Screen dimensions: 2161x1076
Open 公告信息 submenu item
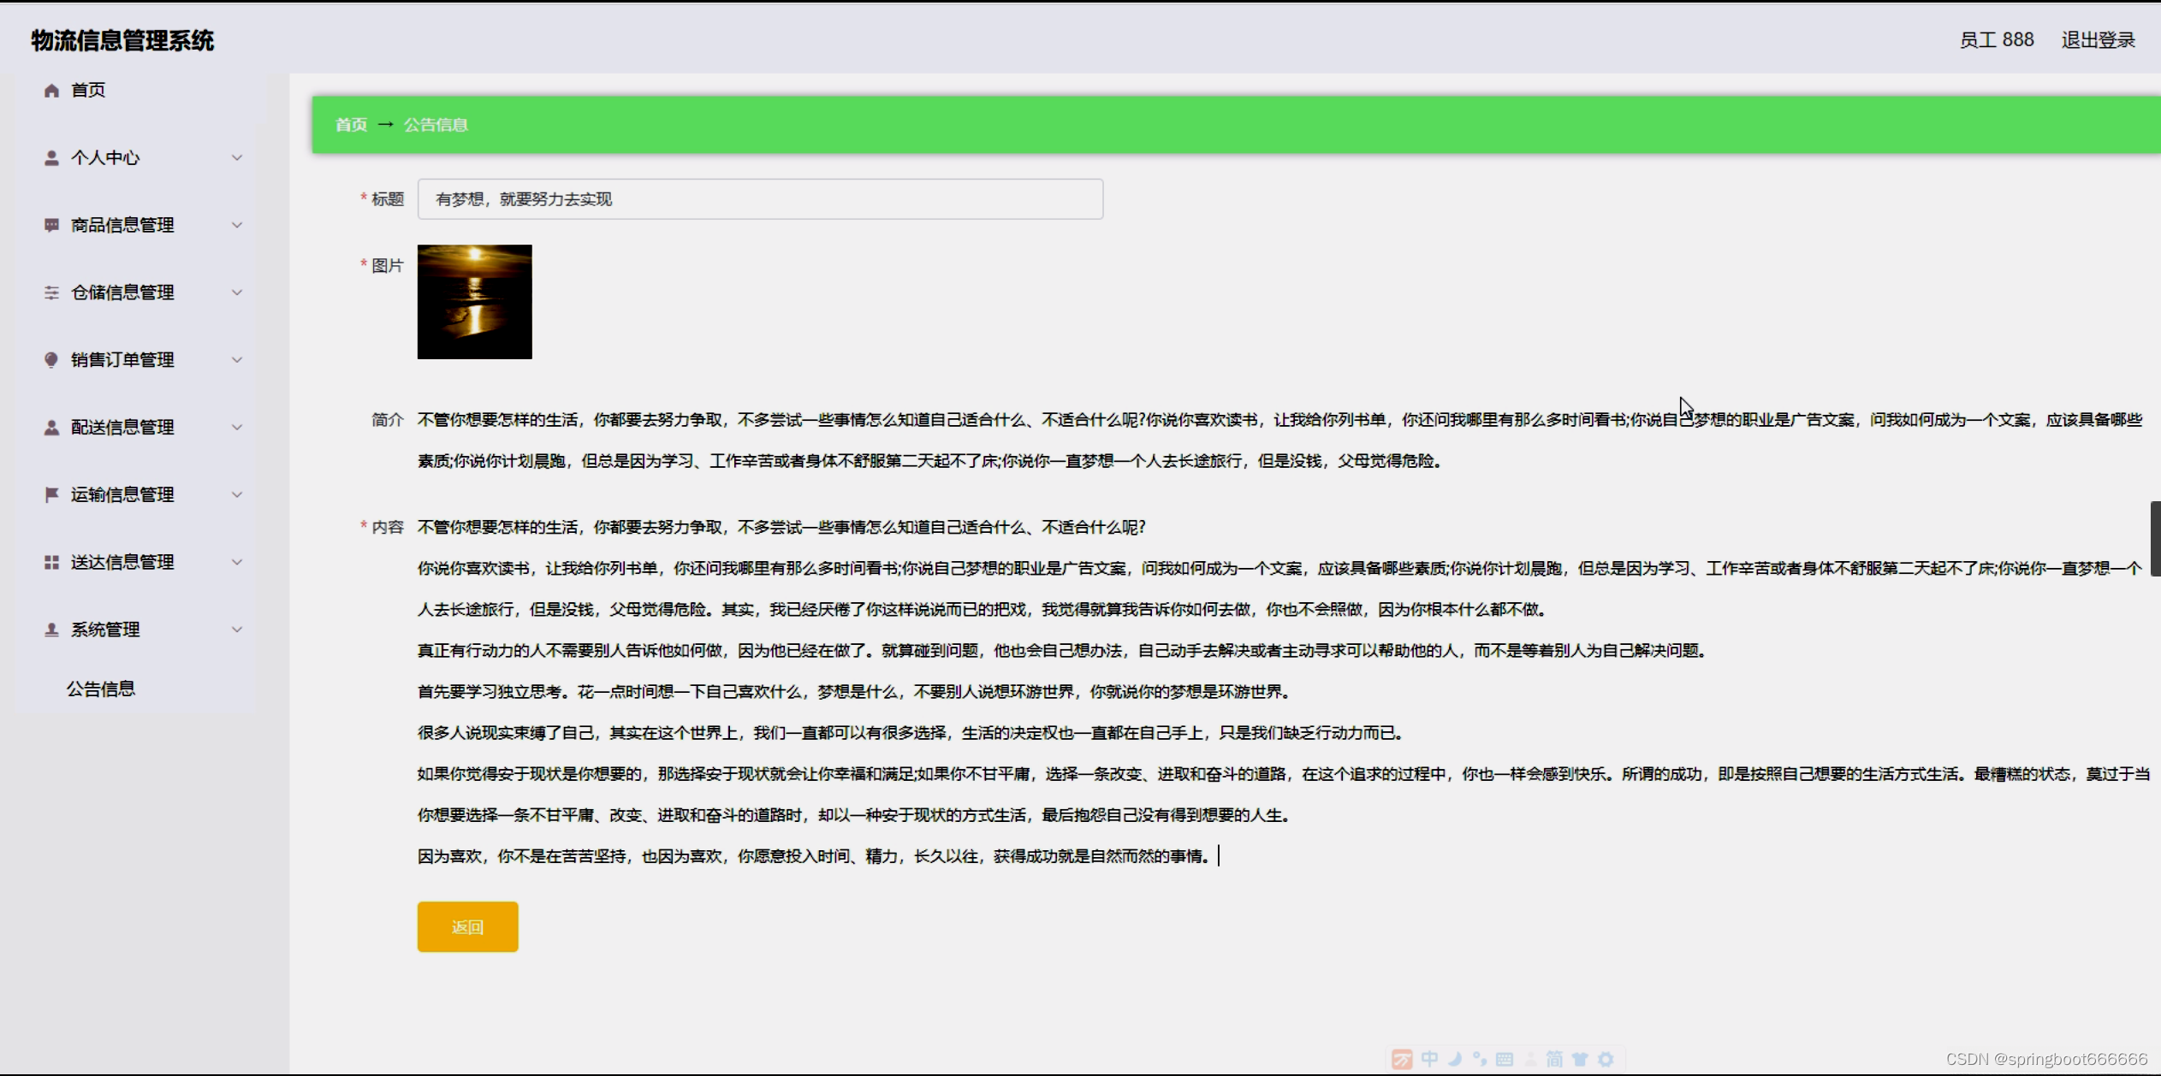(x=101, y=689)
